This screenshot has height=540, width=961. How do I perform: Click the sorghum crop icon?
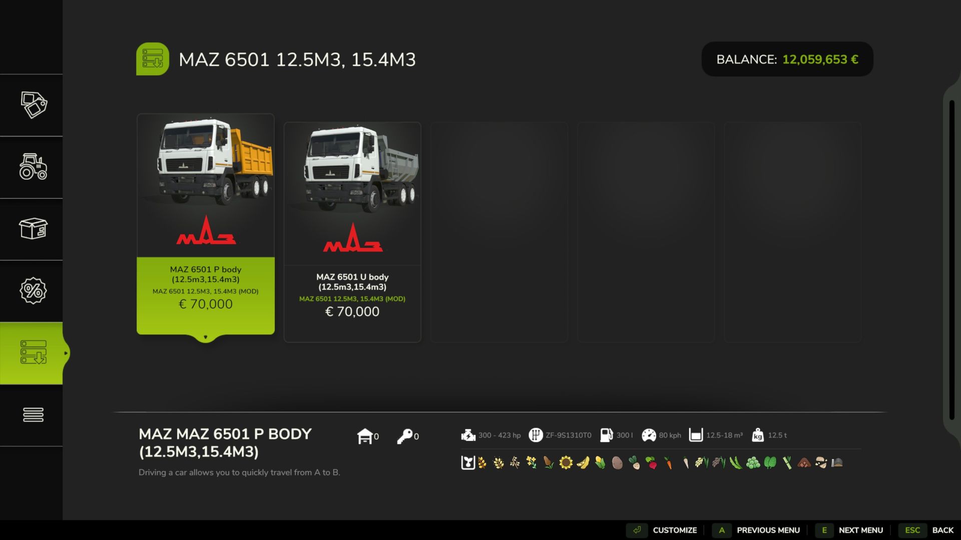[549, 462]
